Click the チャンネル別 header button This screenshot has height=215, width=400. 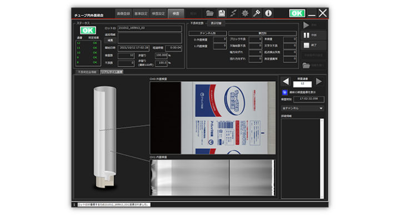click(x=208, y=33)
